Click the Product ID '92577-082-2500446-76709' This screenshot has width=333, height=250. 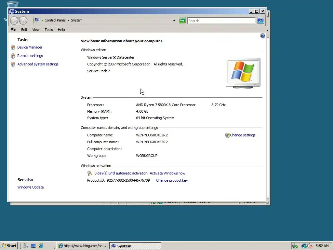[x=128, y=180]
